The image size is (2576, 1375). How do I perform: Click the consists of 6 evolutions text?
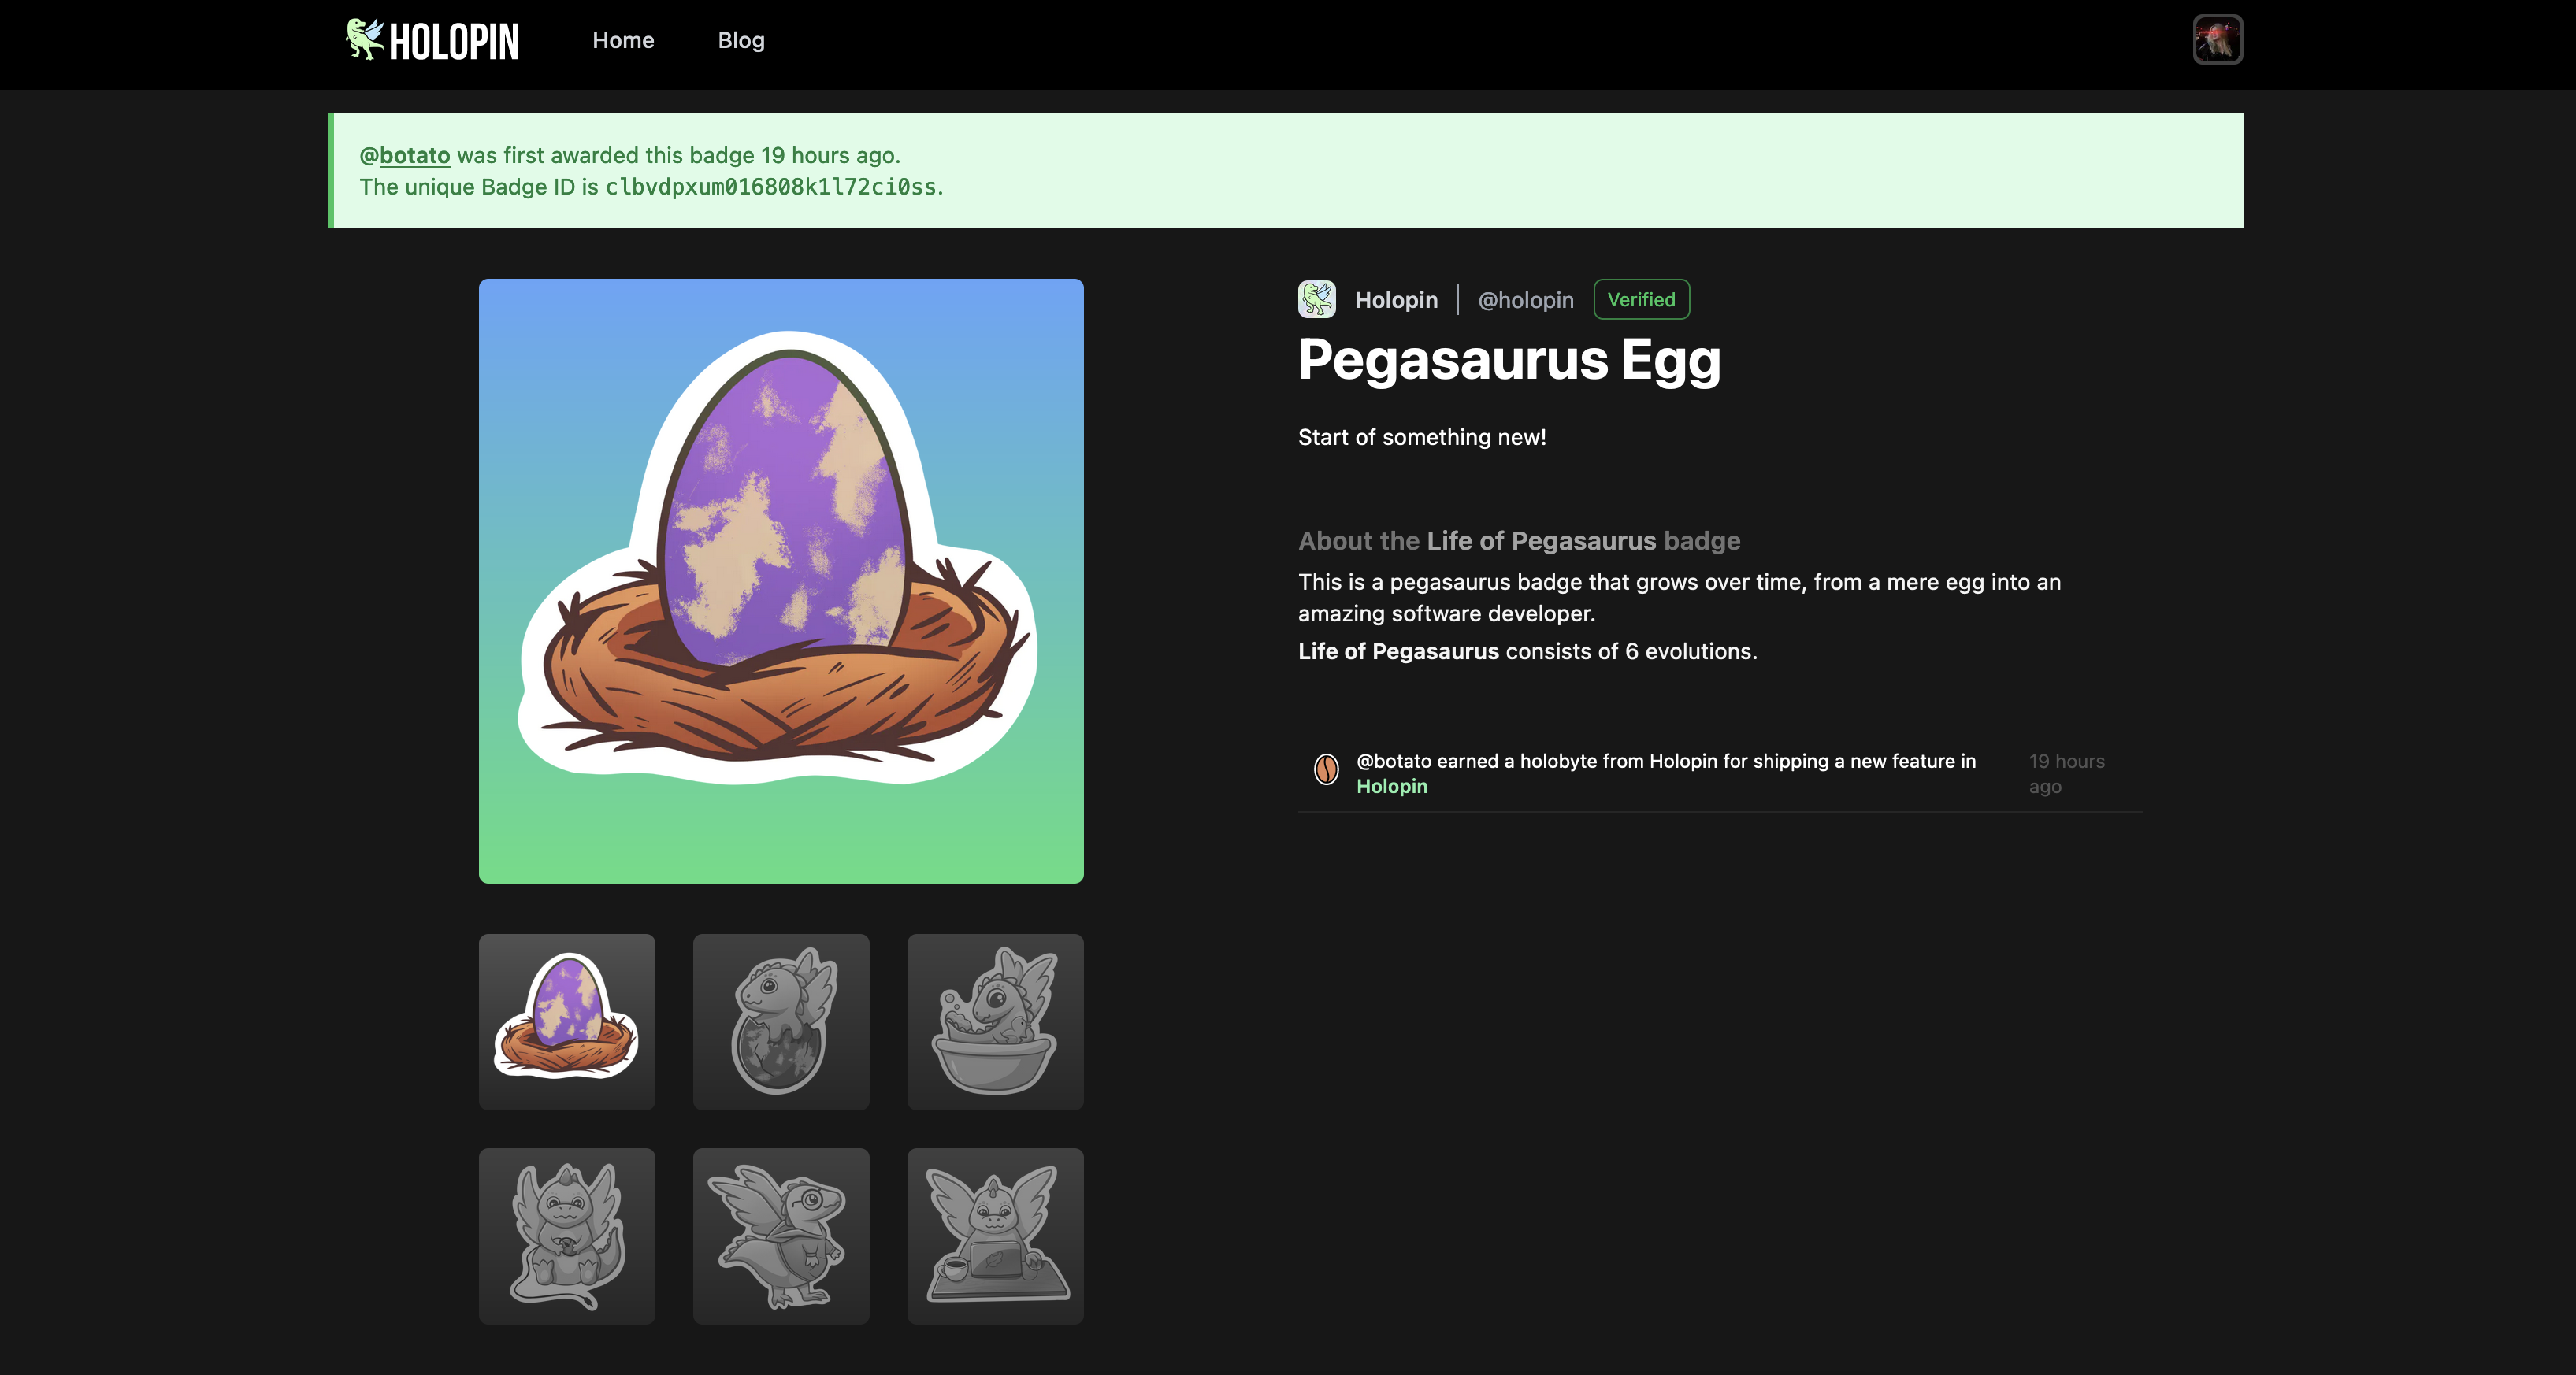[1631, 652]
